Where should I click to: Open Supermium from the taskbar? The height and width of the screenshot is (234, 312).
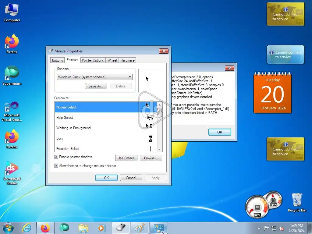pyautogui.click(x=64, y=228)
